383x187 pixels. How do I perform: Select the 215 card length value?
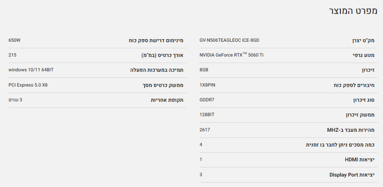pos(12,55)
